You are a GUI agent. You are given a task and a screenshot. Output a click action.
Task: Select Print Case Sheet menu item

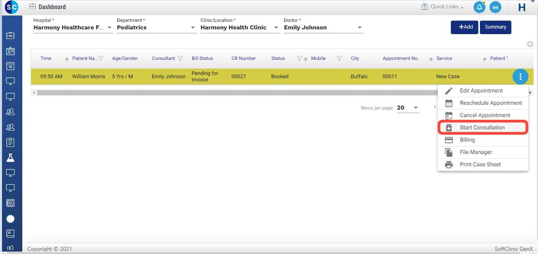480,164
